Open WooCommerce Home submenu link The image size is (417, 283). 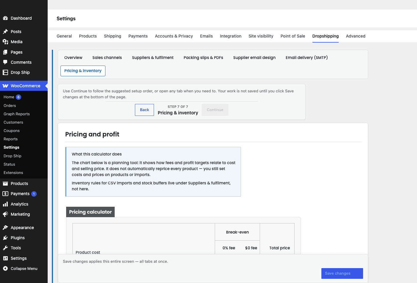9,97
